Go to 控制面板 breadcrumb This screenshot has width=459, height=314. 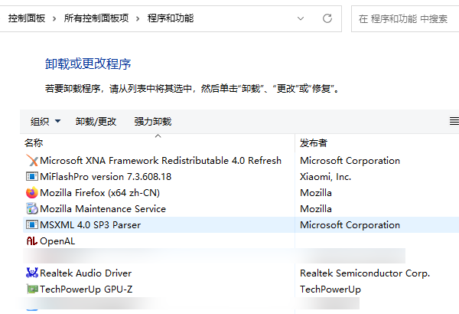point(27,18)
